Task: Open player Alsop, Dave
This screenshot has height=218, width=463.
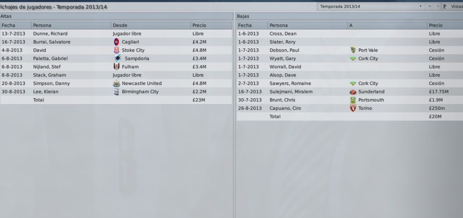Action: point(282,75)
